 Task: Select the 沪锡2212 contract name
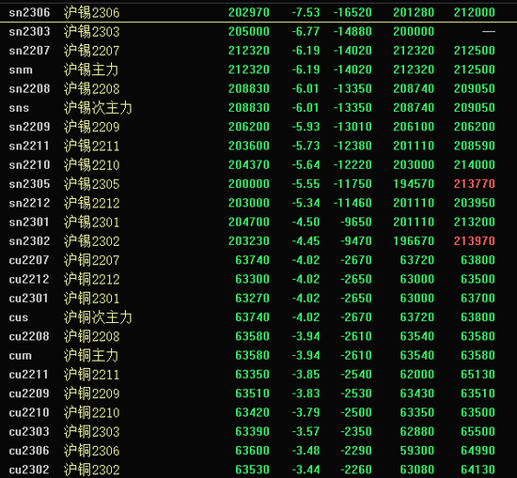[92, 203]
